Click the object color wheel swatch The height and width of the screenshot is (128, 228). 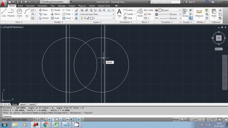click(156, 10)
